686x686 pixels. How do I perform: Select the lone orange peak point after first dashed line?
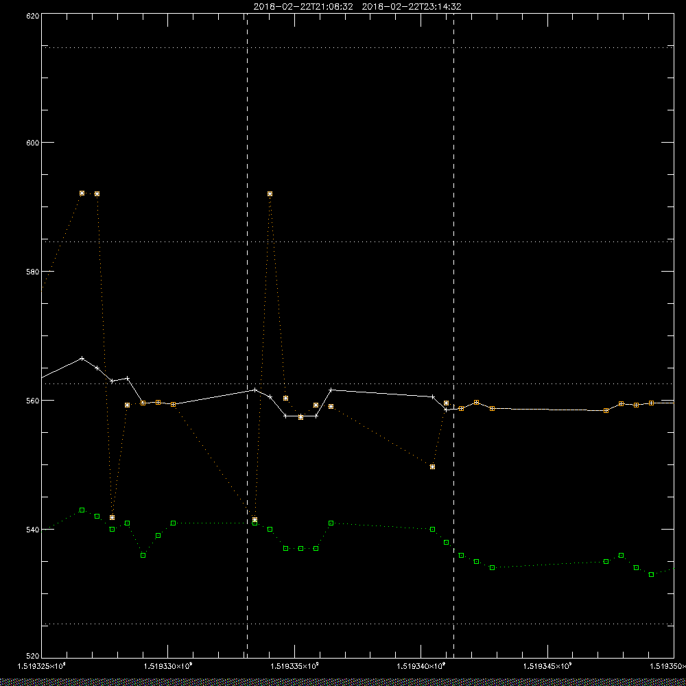point(270,194)
